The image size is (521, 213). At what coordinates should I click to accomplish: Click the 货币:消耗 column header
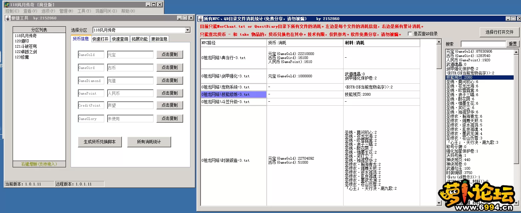pyautogui.click(x=305, y=43)
